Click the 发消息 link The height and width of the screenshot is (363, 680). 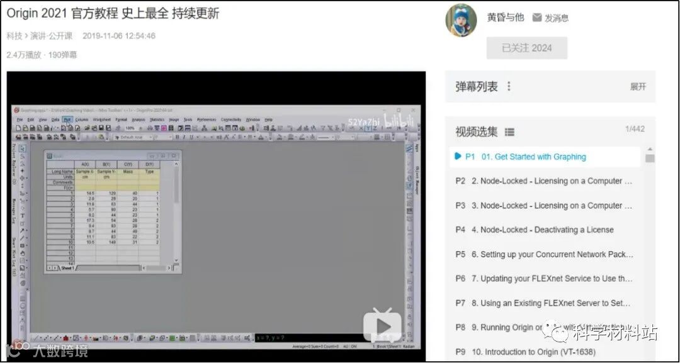click(557, 18)
